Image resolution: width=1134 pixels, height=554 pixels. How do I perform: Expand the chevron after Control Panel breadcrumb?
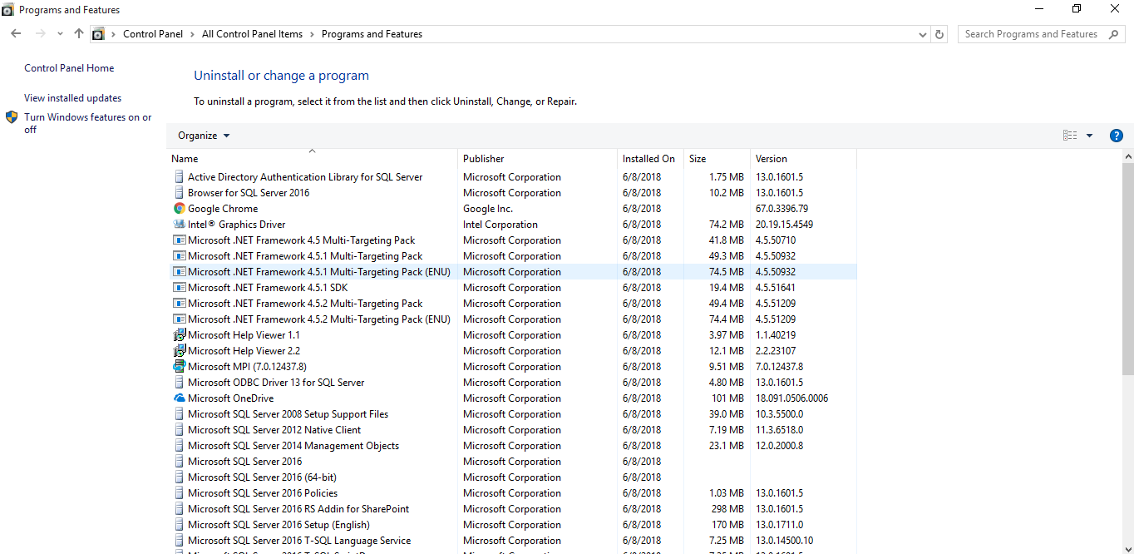(193, 34)
